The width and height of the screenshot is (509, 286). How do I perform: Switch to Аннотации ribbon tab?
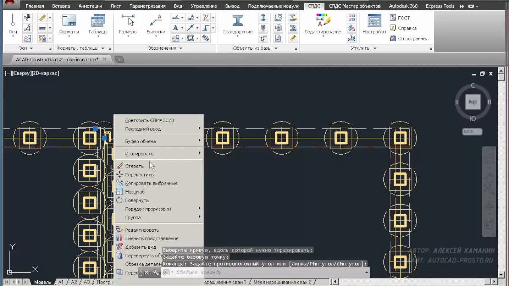click(x=90, y=6)
